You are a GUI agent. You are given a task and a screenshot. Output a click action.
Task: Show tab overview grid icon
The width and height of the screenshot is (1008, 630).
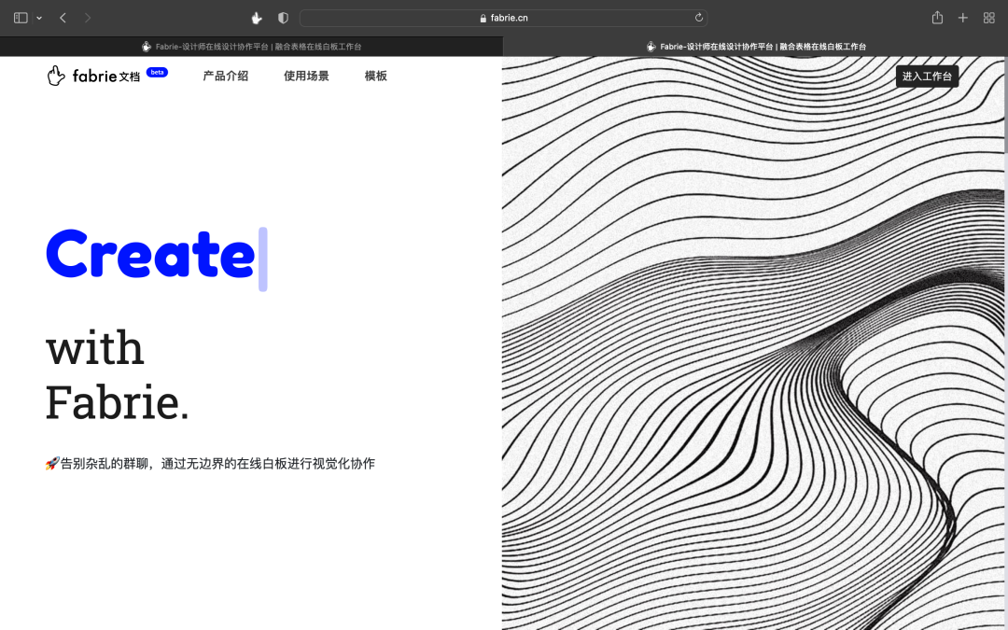(x=988, y=18)
